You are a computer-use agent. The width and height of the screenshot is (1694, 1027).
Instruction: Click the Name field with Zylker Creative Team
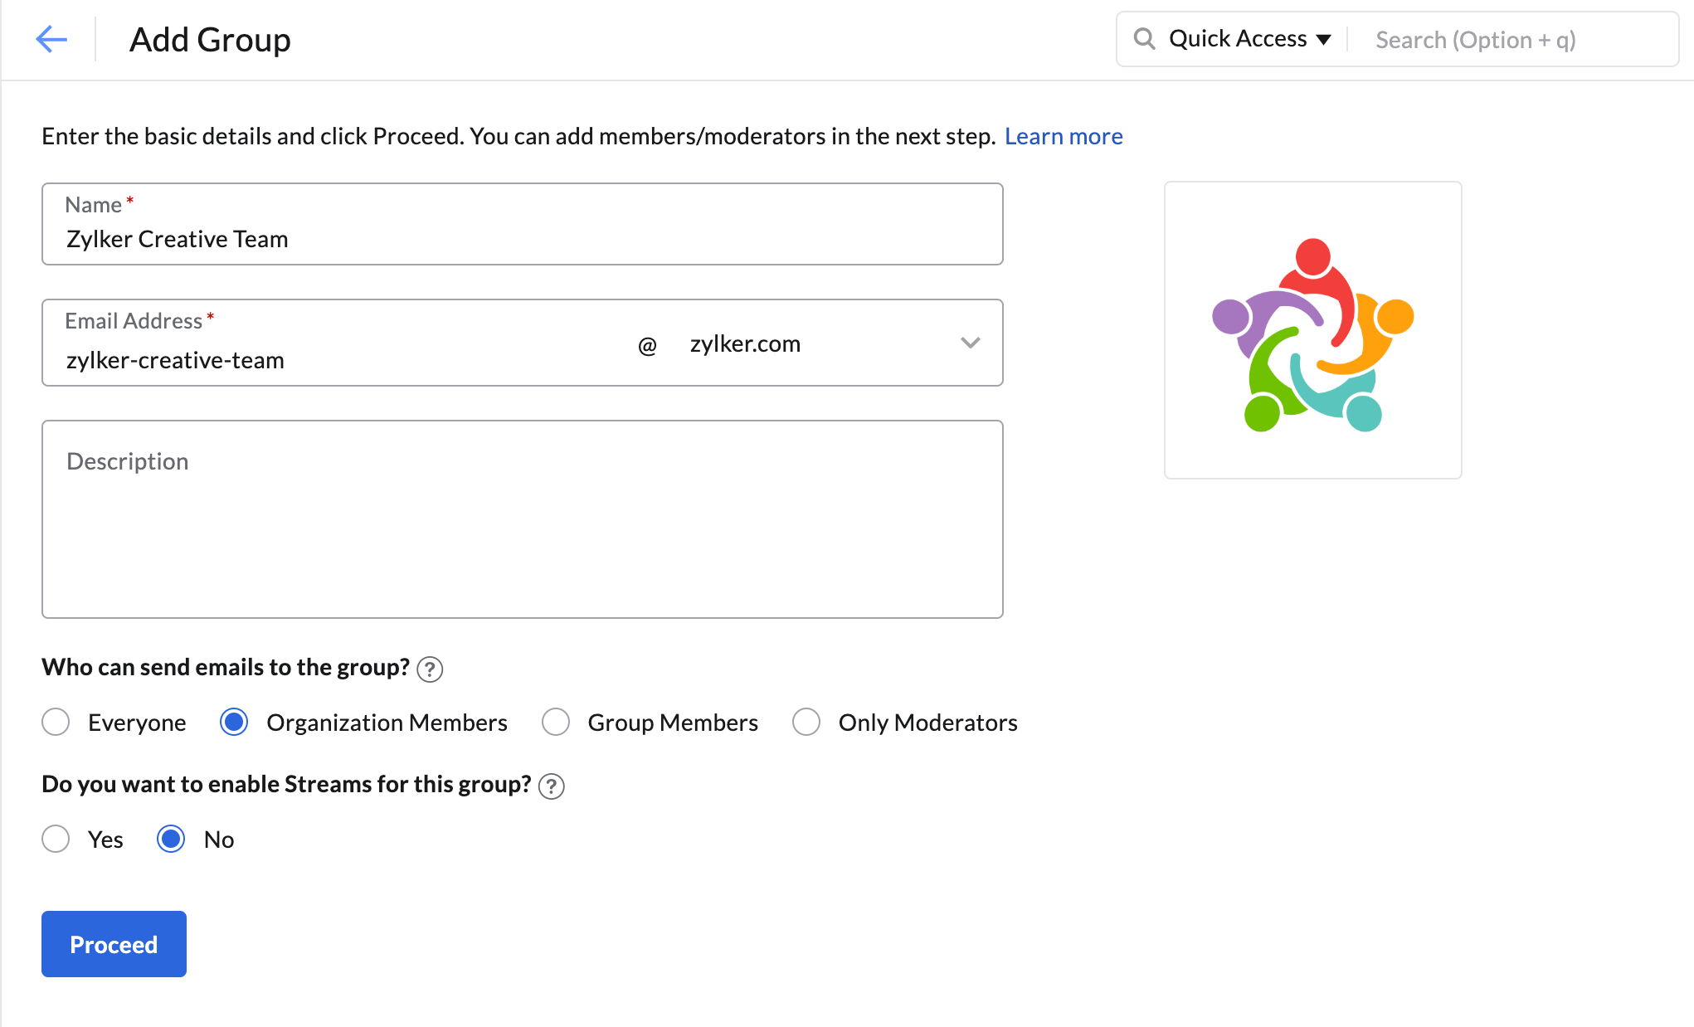point(523,224)
